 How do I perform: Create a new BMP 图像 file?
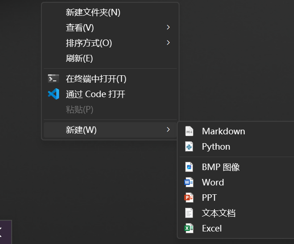[x=237, y=167]
